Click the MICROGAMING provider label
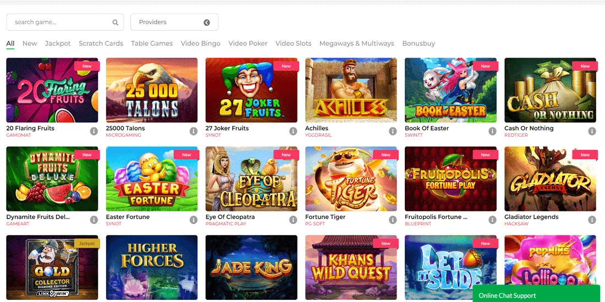605x302 pixels. [x=123, y=135]
